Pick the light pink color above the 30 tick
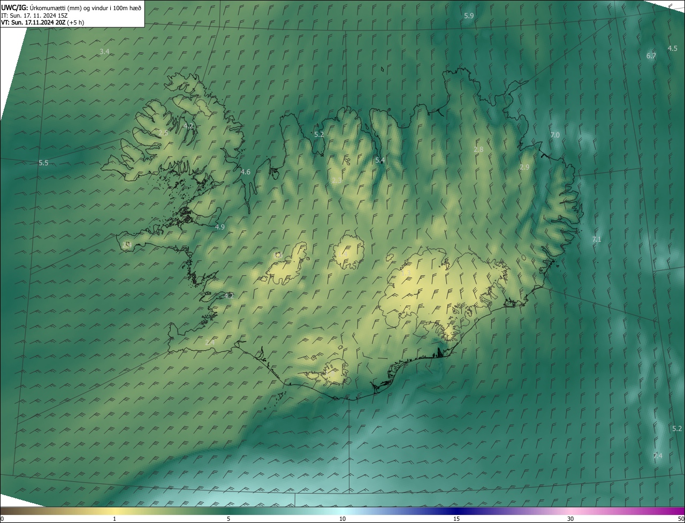Image resolution: width=685 pixels, height=523 pixels. tap(570, 511)
